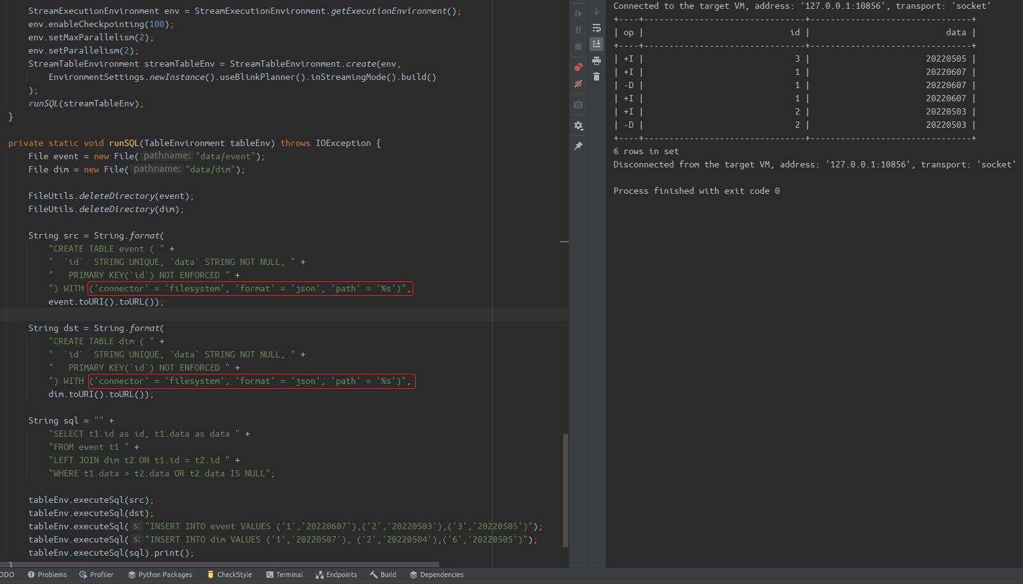Click the 'data/event' pathname string
This screenshot has height=584, width=1023.
227,157
